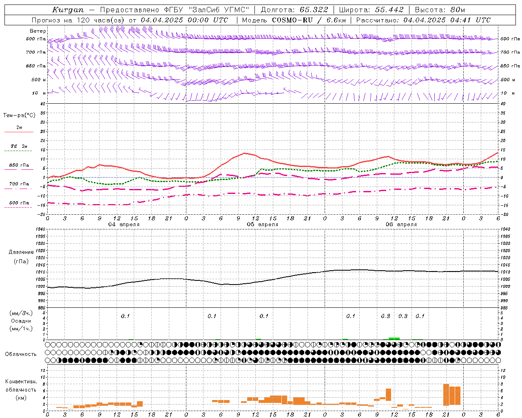
Task: Click the "(км)" unit under convective cloudiness
Action: click(x=21, y=398)
